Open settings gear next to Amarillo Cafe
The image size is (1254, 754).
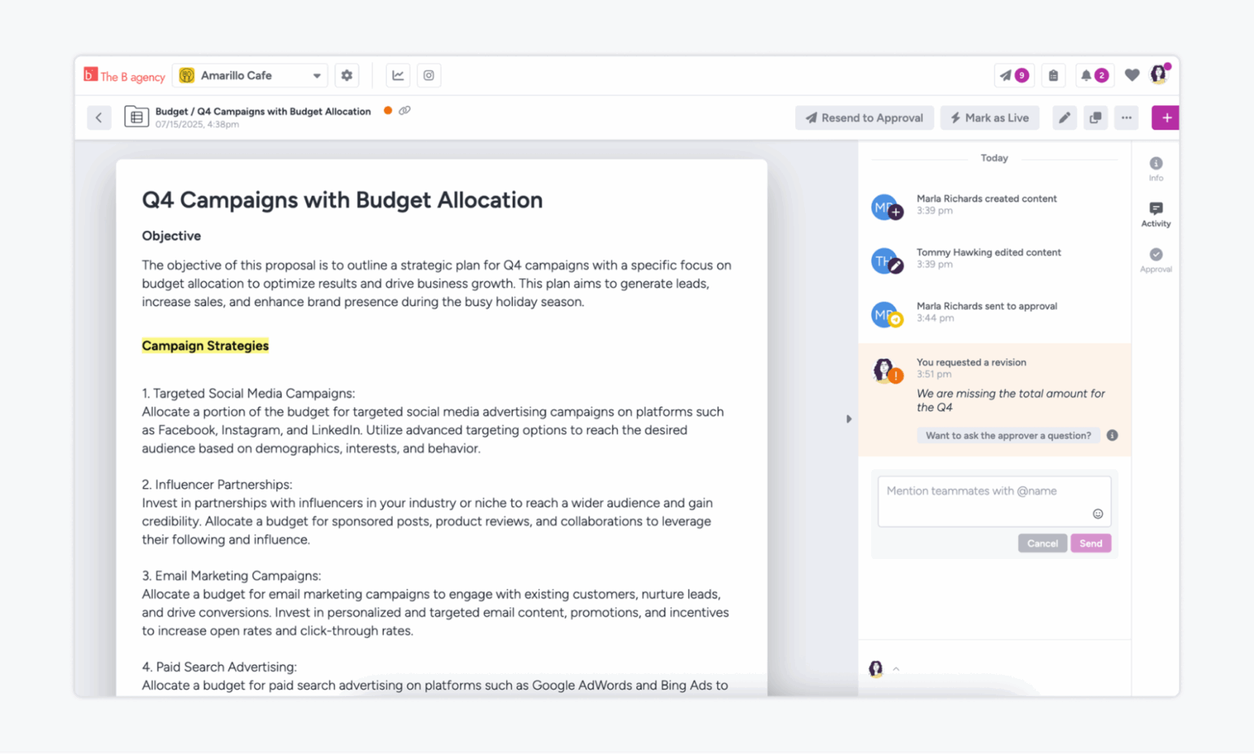coord(347,75)
